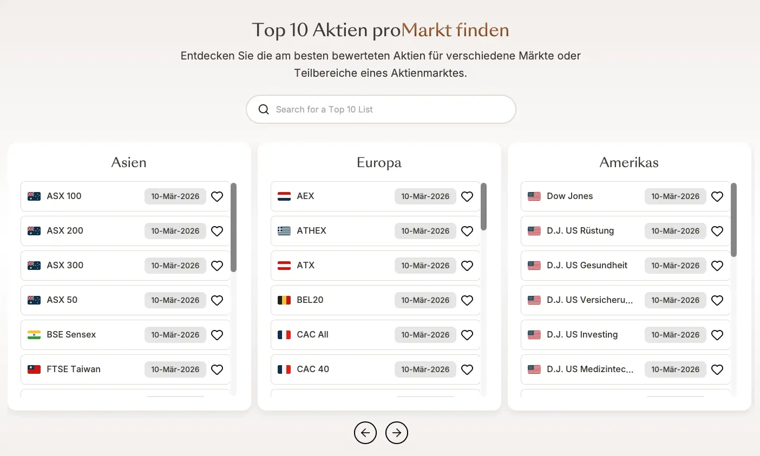Click the French flag icon beside CAC 40

(285, 369)
